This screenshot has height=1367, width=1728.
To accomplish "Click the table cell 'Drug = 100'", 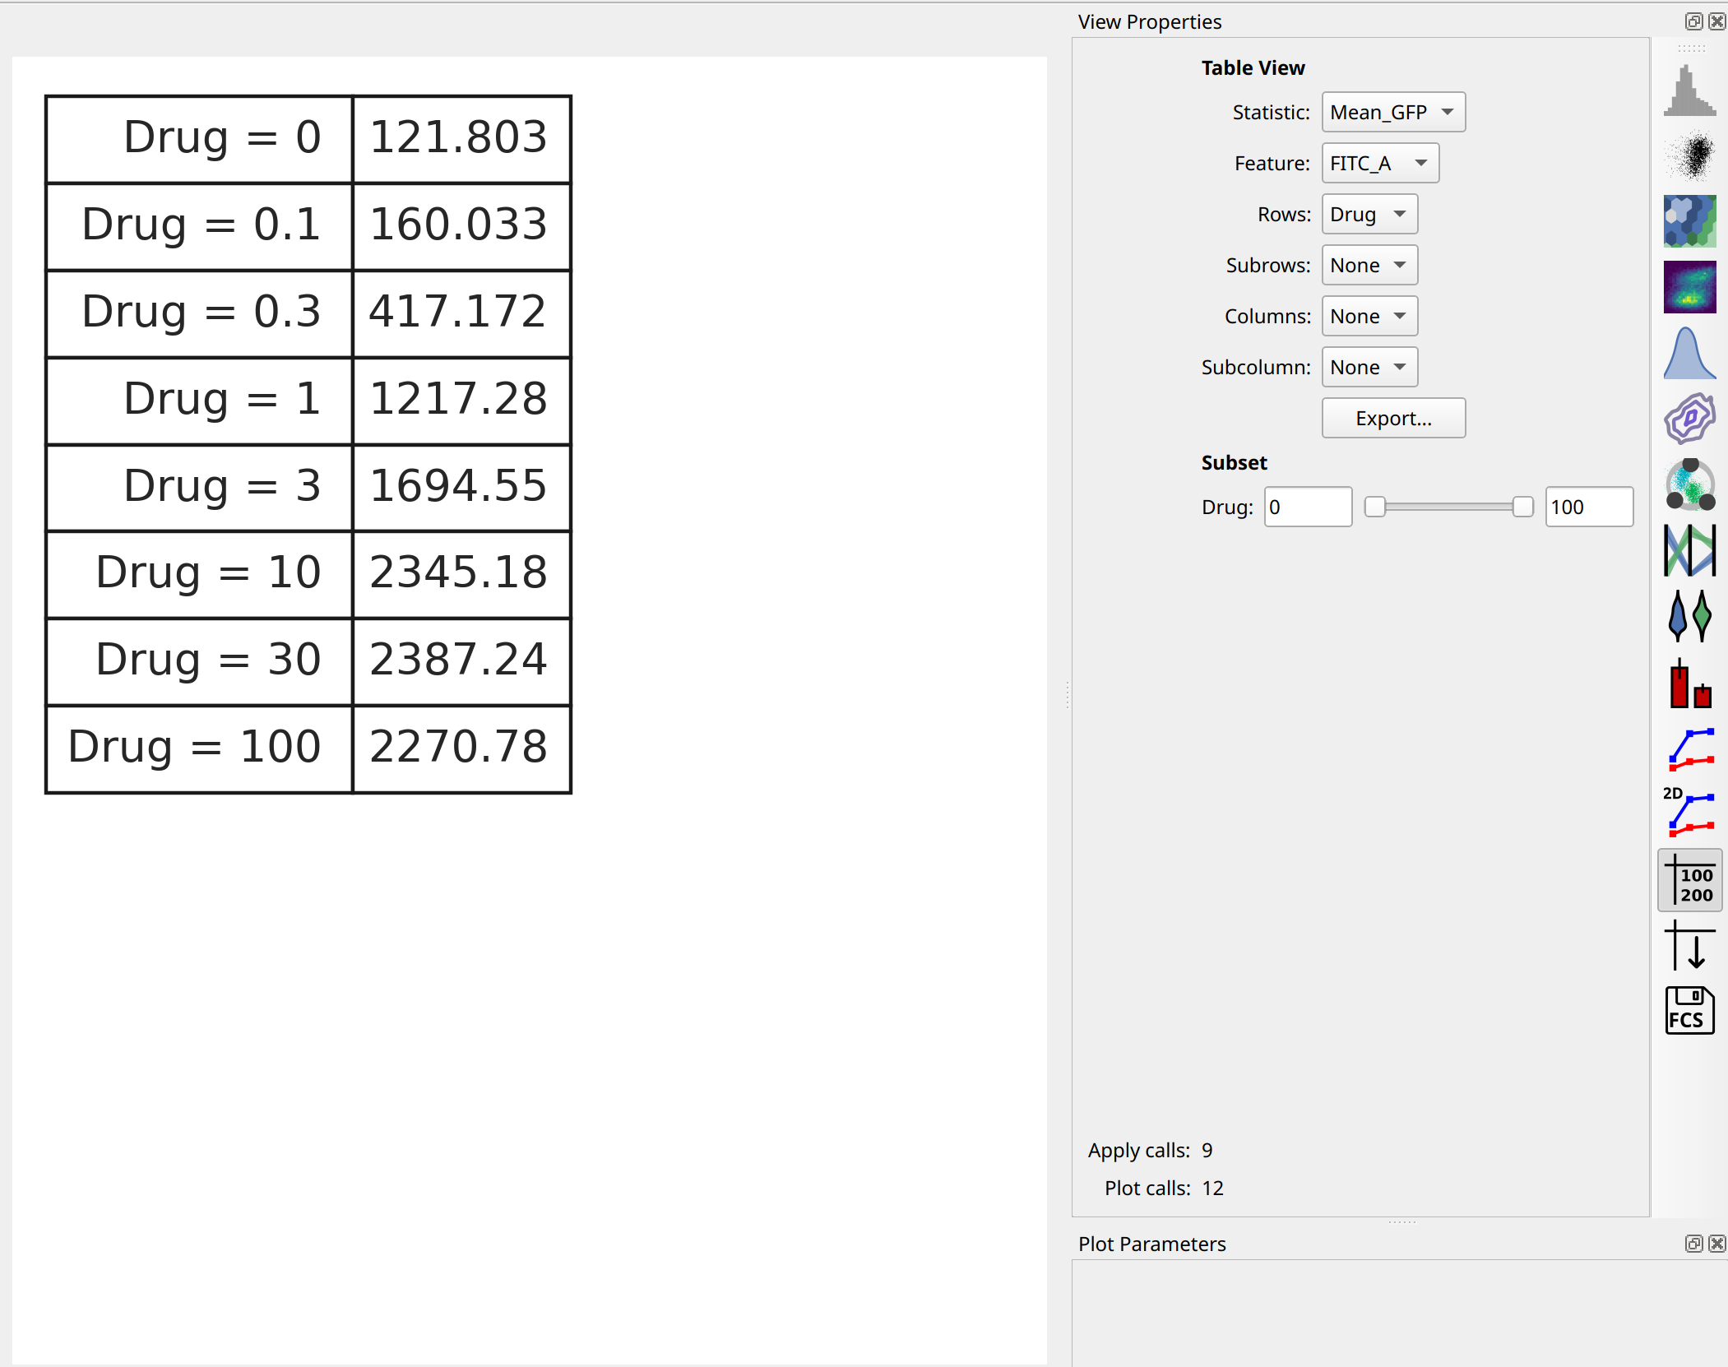I will (200, 748).
